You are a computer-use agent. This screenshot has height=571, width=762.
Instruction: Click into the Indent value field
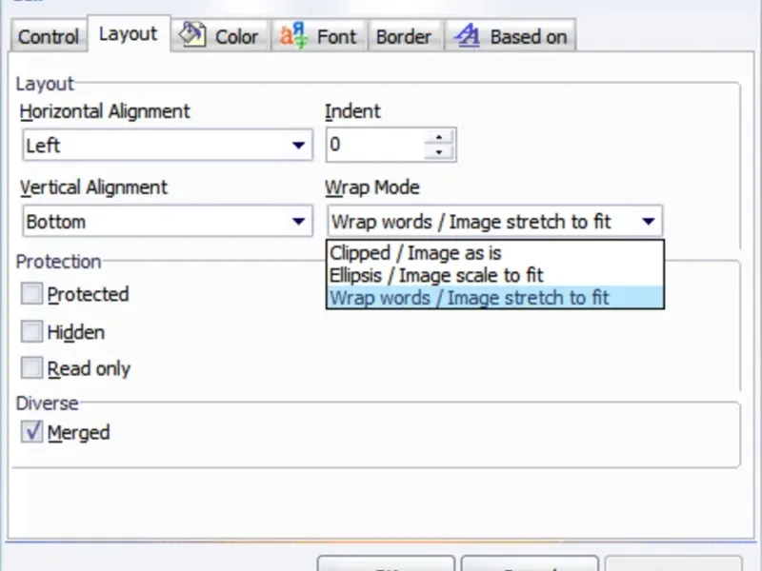tap(374, 146)
